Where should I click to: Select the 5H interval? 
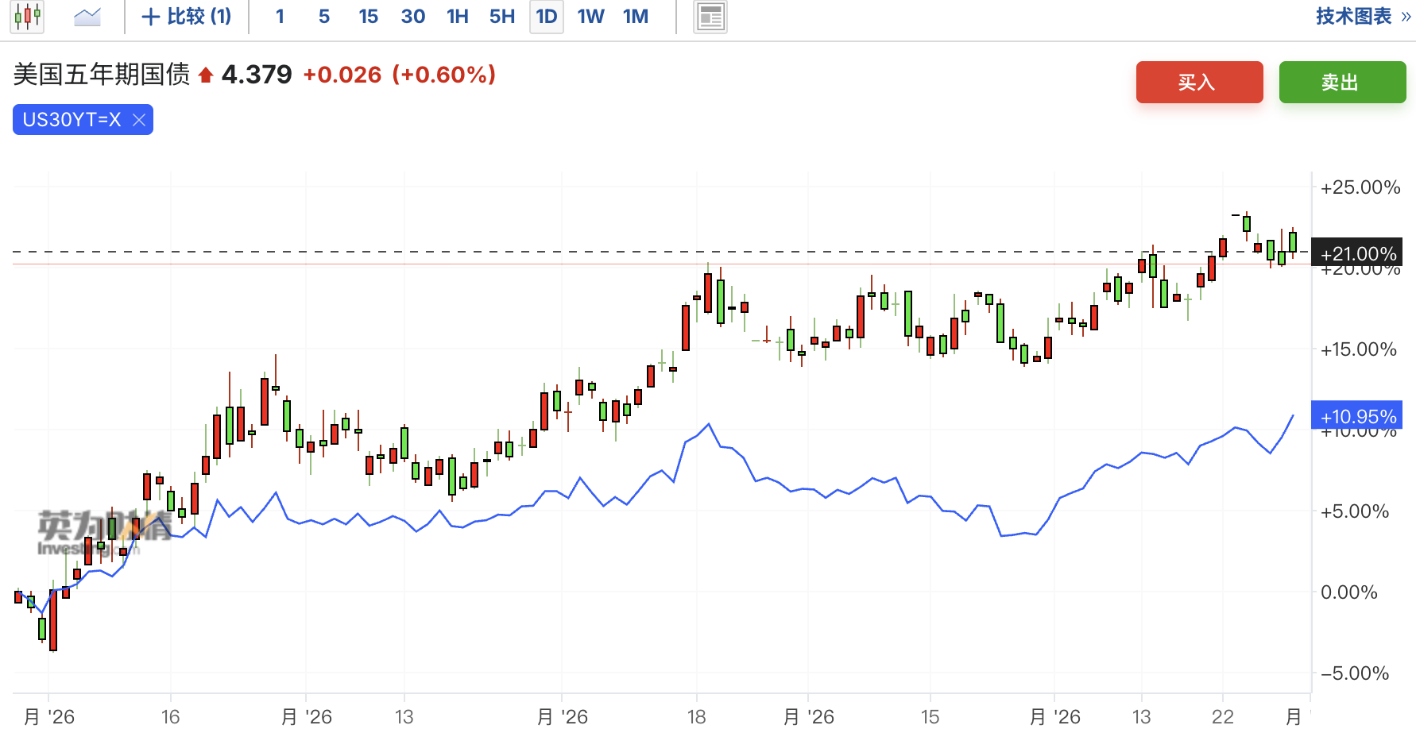point(502,17)
